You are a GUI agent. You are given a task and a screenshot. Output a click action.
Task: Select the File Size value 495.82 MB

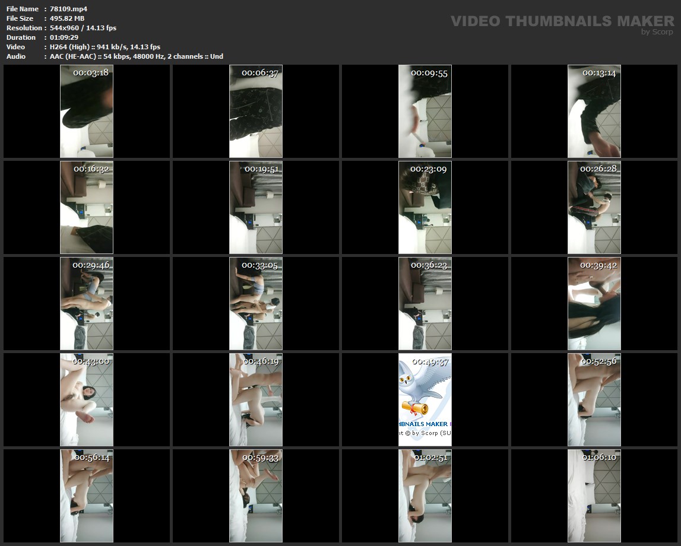(67, 18)
